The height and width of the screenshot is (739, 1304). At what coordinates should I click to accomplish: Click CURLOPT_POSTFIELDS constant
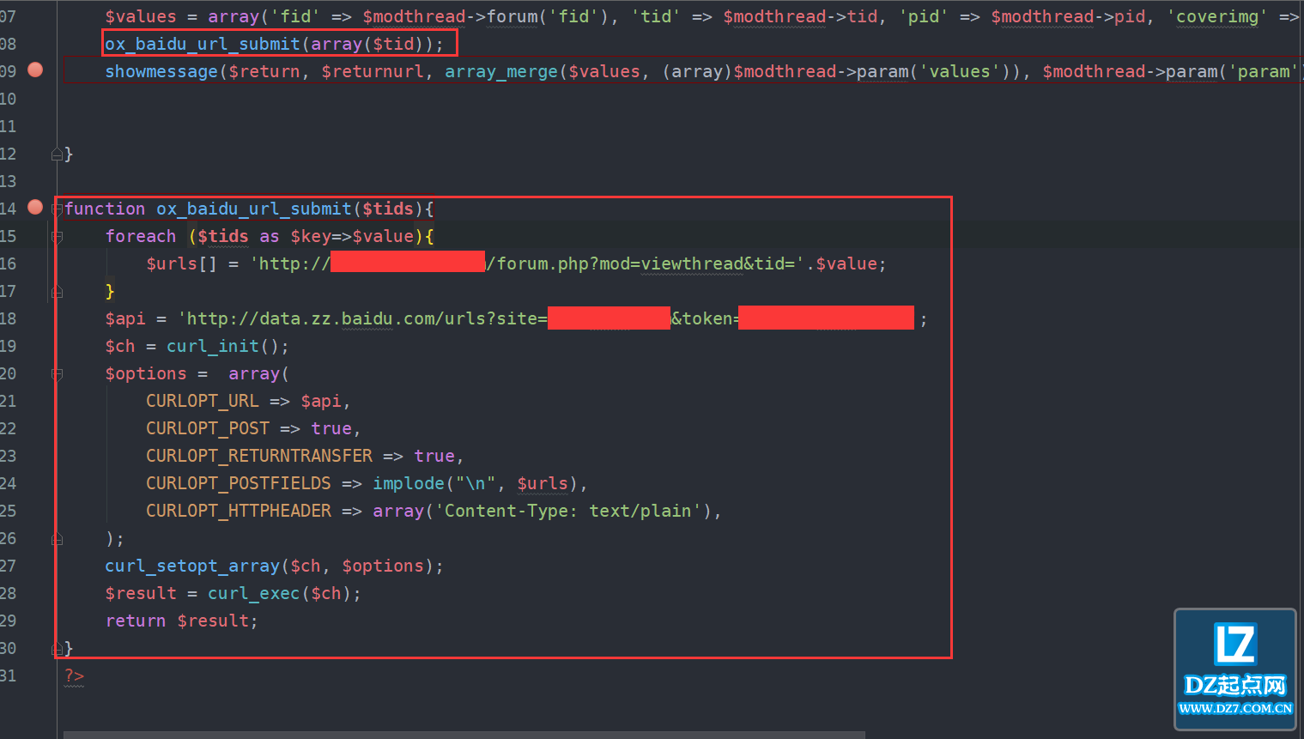pyautogui.click(x=239, y=483)
